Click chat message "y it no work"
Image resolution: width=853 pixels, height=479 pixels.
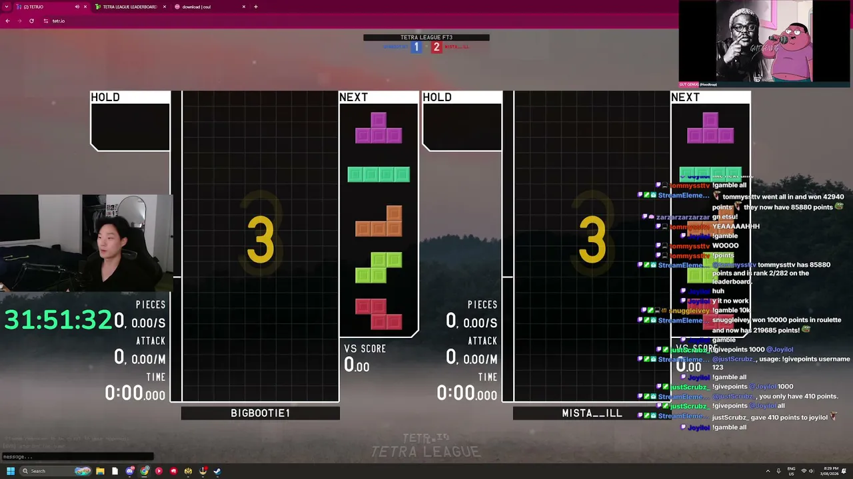tap(730, 301)
